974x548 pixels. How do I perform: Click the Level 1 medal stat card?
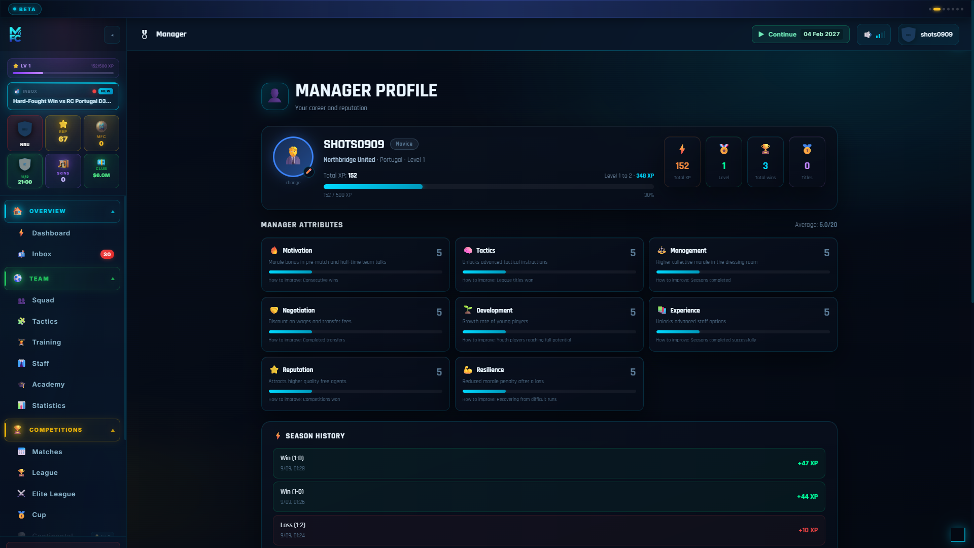pos(724,162)
